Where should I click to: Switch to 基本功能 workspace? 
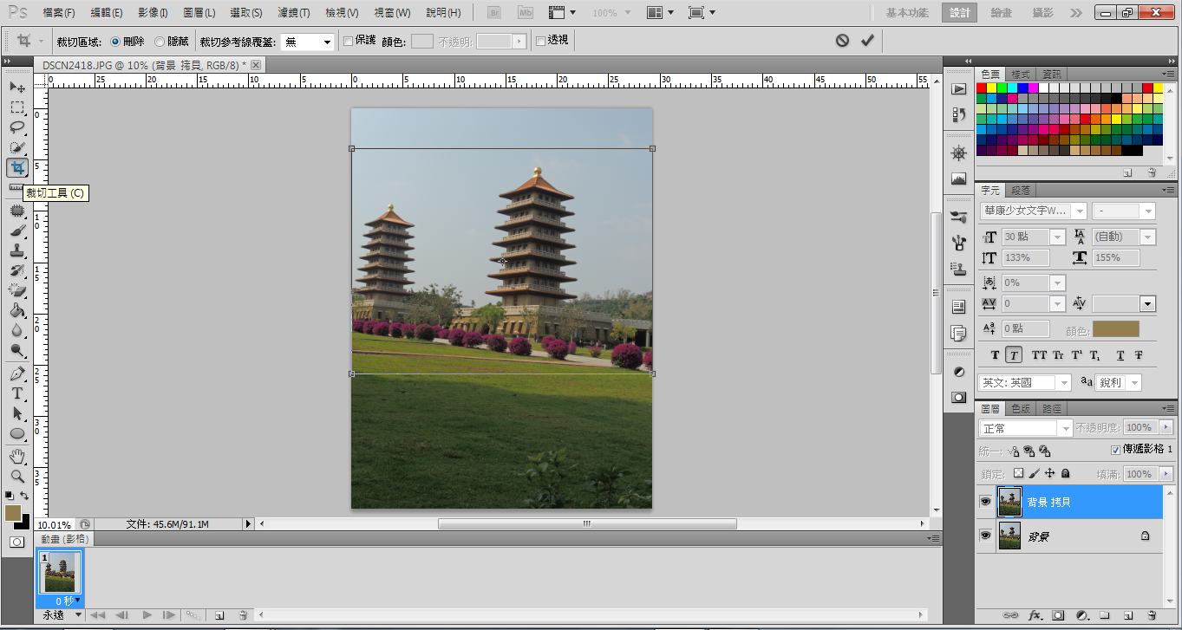coord(907,13)
